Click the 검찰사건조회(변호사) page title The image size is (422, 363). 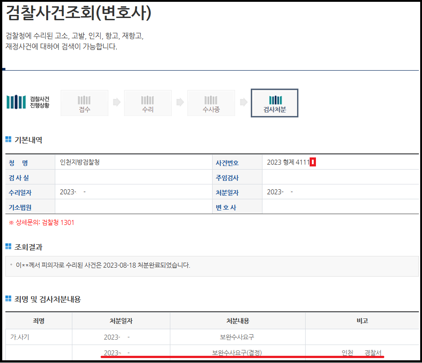pos(79,13)
